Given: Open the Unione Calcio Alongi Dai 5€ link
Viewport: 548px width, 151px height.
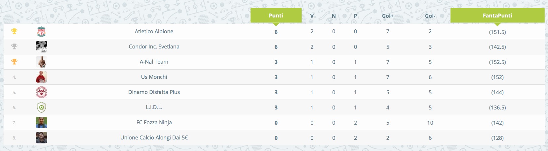Looking at the screenshot, I should pyautogui.click(x=154, y=137).
